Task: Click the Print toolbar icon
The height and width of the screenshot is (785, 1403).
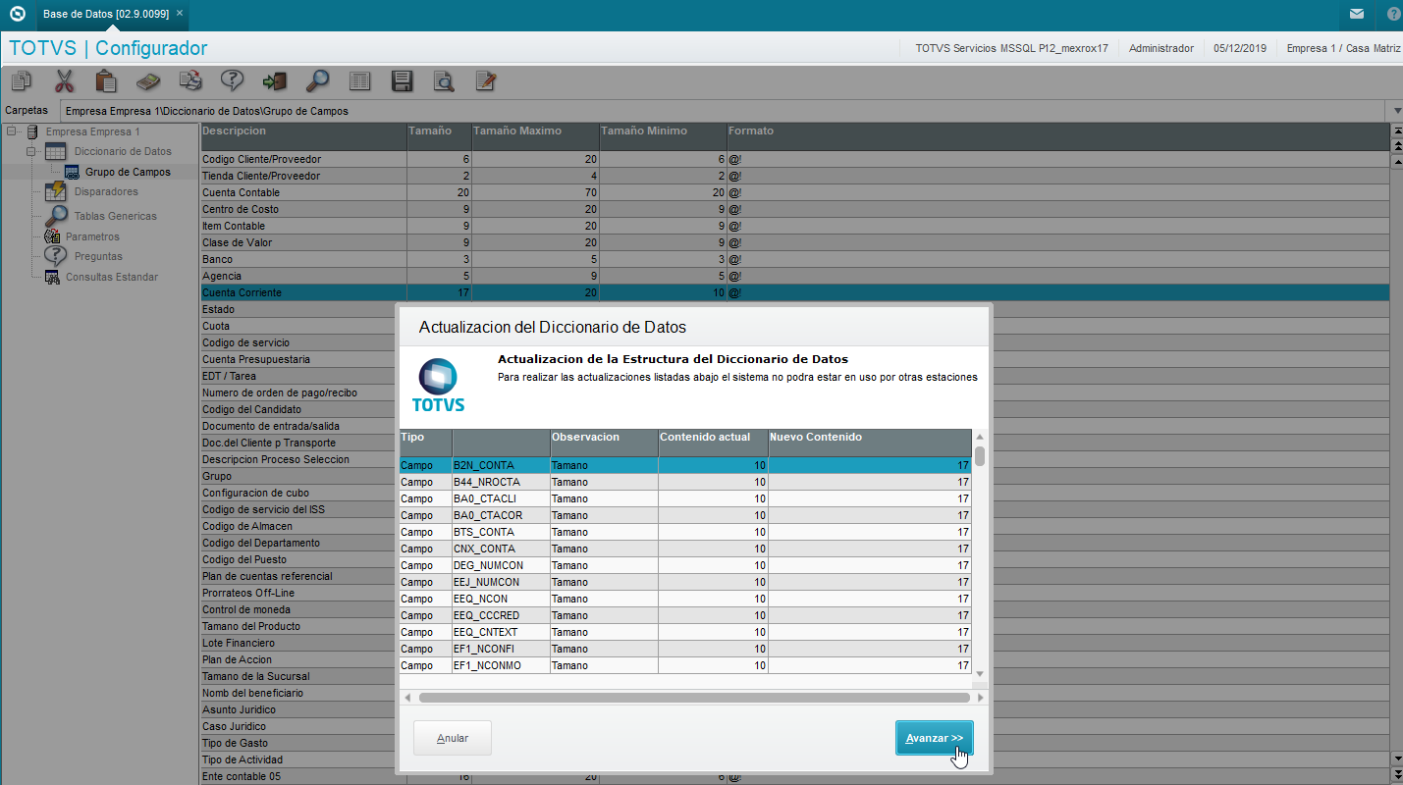Action: point(190,81)
